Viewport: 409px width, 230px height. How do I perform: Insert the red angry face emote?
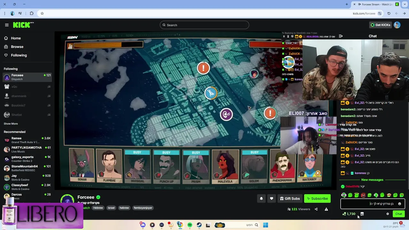pos(363,195)
